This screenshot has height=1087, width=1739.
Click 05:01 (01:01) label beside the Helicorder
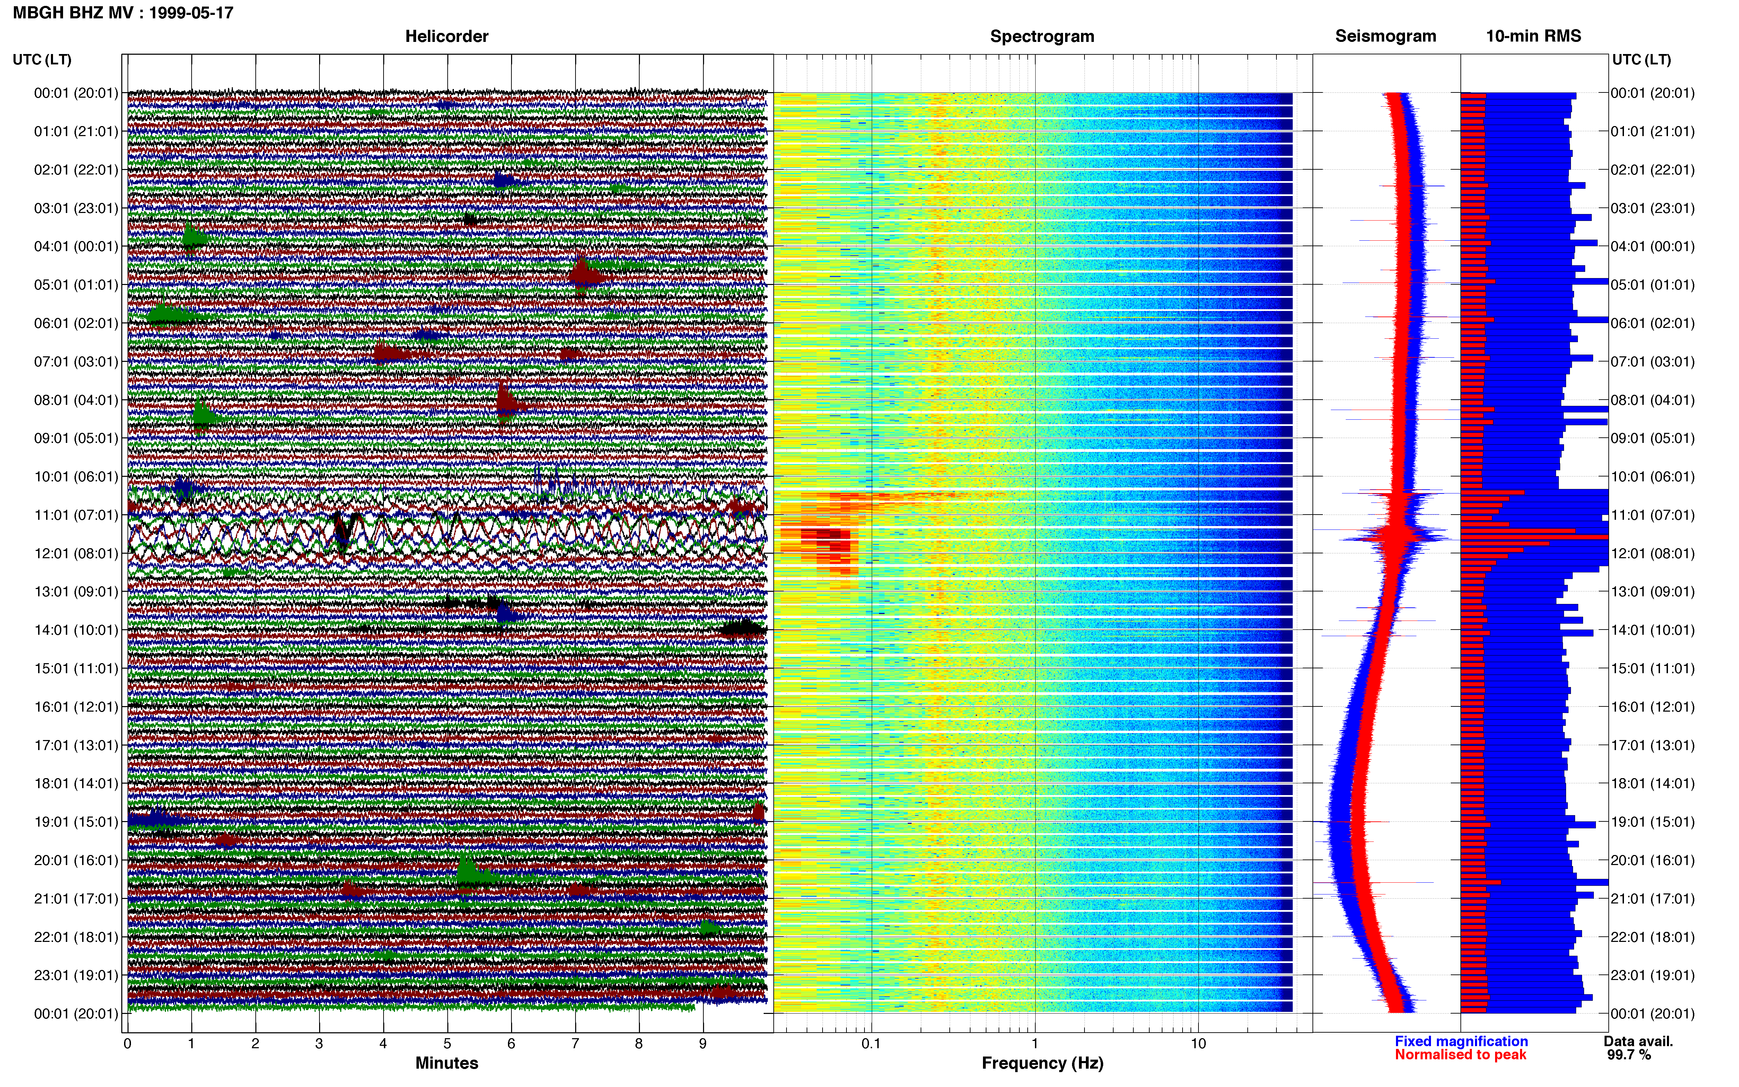point(76,285)
